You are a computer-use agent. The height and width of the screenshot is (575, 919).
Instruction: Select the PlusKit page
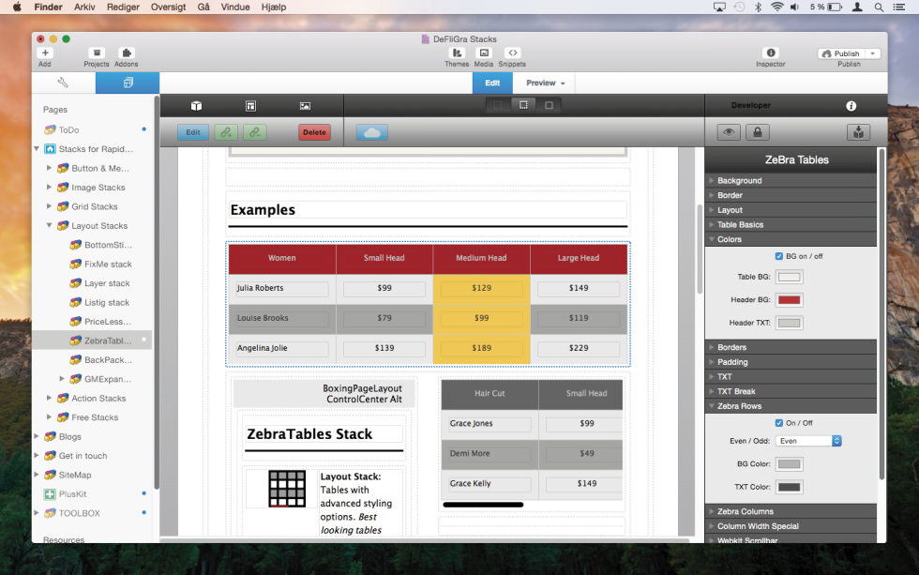point(73,493)
